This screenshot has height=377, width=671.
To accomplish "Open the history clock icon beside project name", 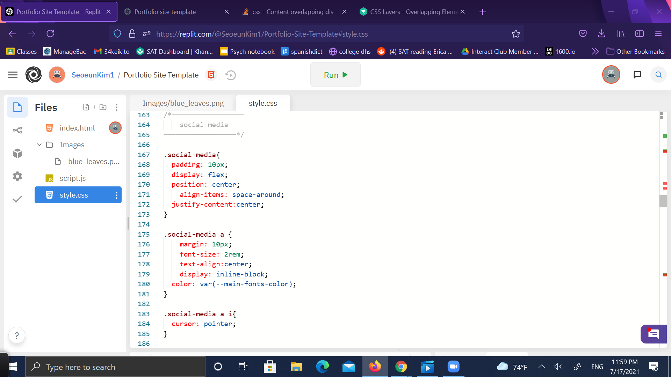I will coord(230,75).
